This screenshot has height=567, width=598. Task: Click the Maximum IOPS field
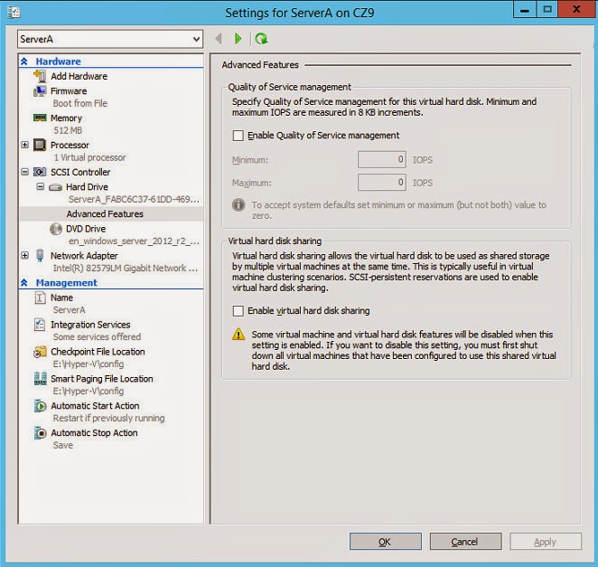382,182
